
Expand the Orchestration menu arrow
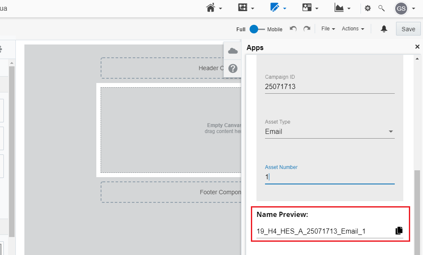253,9
